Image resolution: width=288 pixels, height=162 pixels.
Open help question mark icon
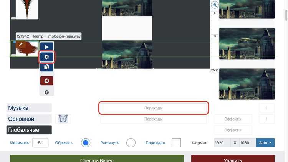[46, 93]
